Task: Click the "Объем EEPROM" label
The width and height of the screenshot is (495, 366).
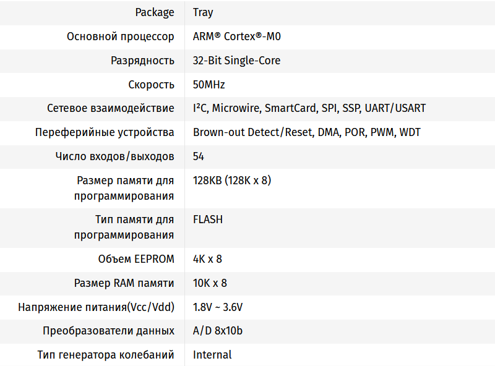Action: (136, 259)
